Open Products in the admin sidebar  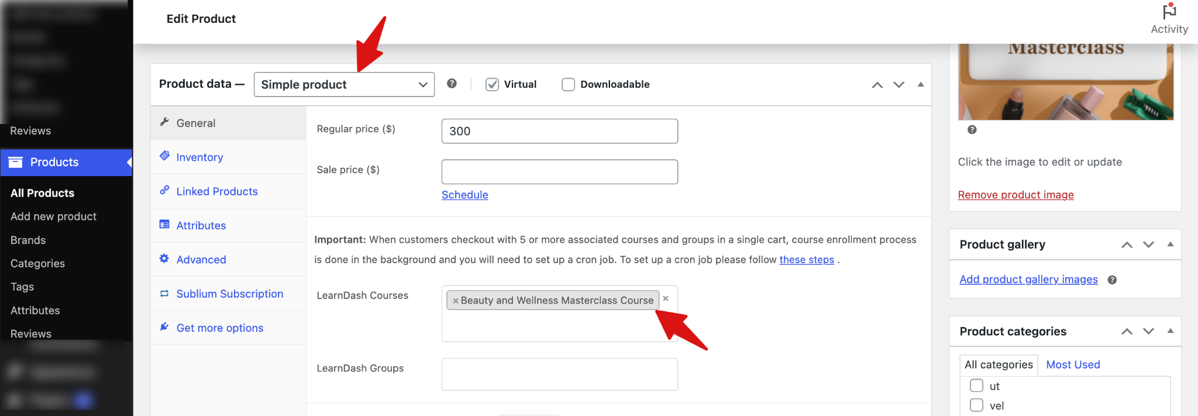tap(66, 162)
